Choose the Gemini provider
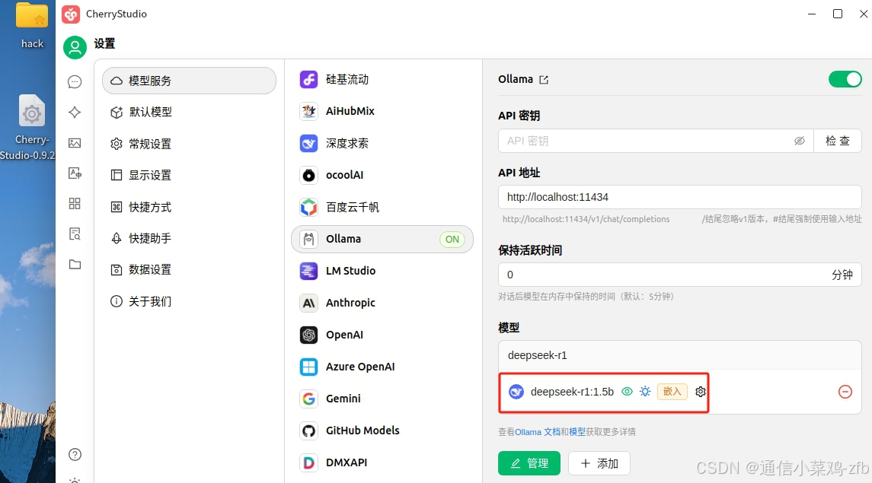Screen dimensions: 872x483 tap(382, 399)
